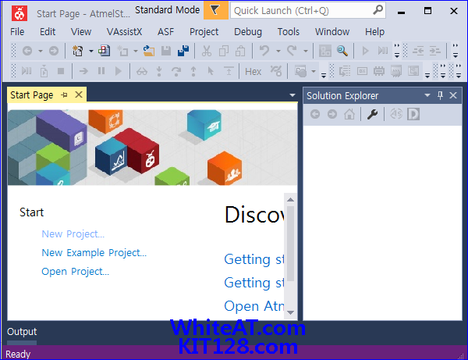Open the Tools menu
Screen dimensions: 468x360
(x=289, y=32)
